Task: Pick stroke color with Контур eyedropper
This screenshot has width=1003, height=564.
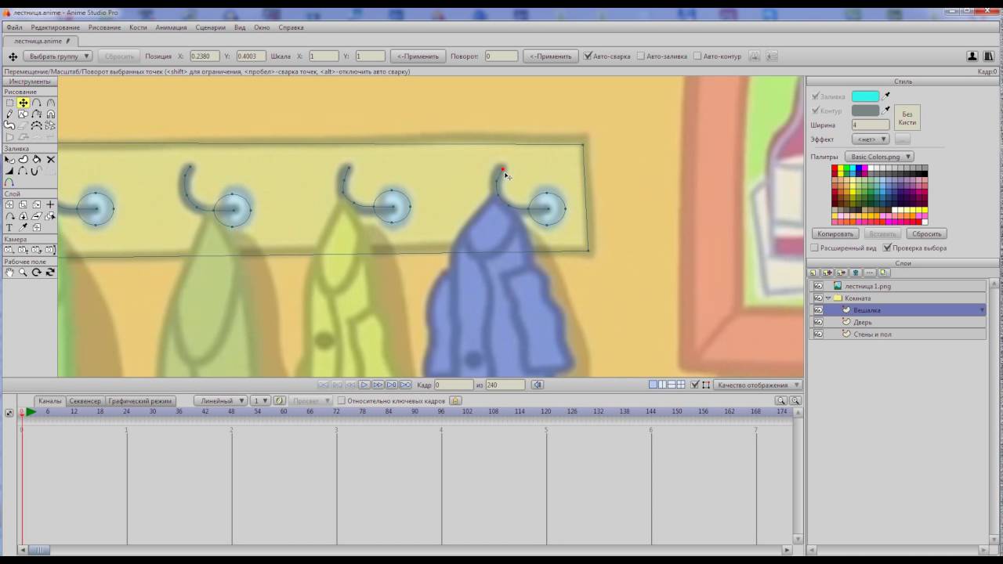Action: pyautogui.click(x=887, y=110)
